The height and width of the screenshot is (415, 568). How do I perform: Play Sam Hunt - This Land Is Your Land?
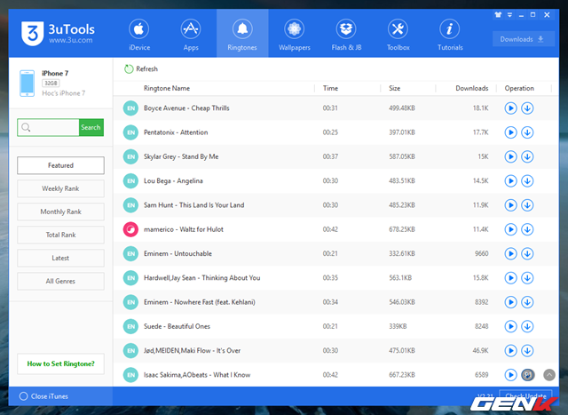coord(511,205)
